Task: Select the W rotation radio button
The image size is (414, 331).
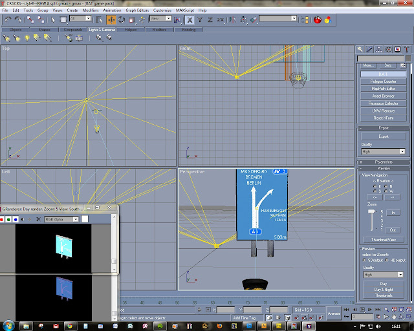Action: point(386,191)
